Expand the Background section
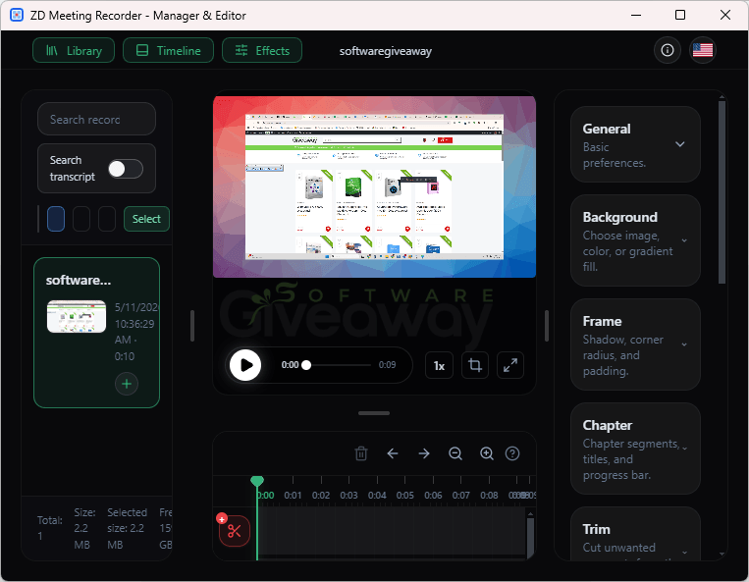This screenshot has height=582, width=749. pyautogui.click(x=635, y=240)
